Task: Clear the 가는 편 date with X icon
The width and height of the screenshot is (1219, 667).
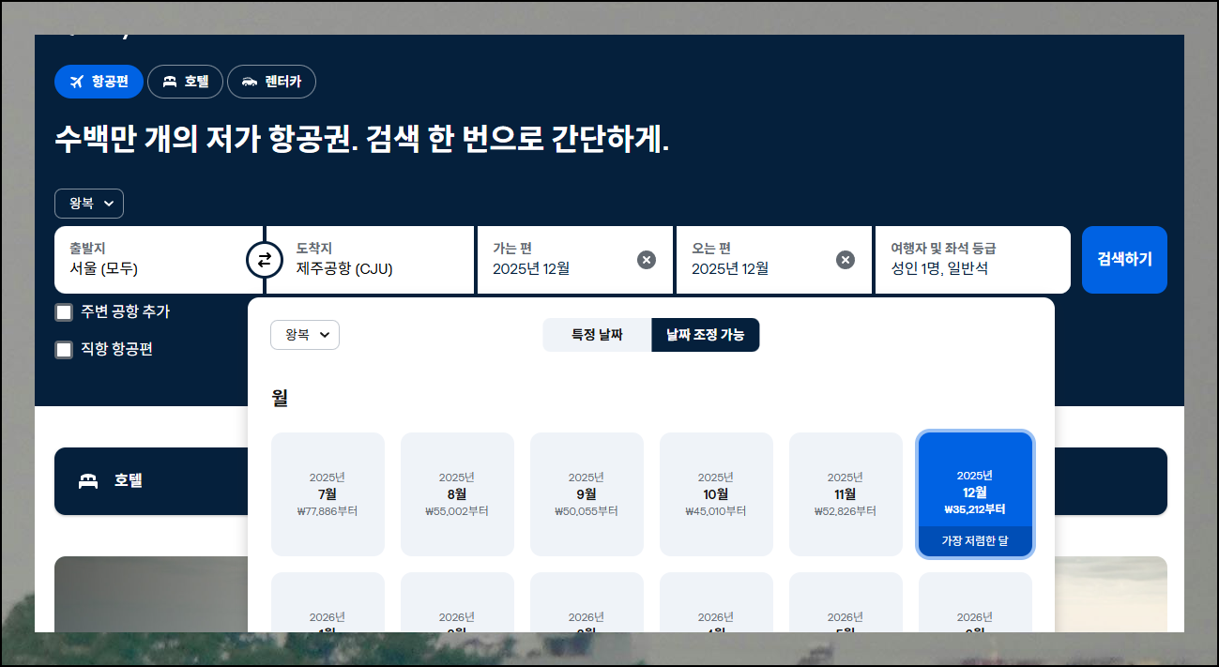Action: [x=647, y=260]
